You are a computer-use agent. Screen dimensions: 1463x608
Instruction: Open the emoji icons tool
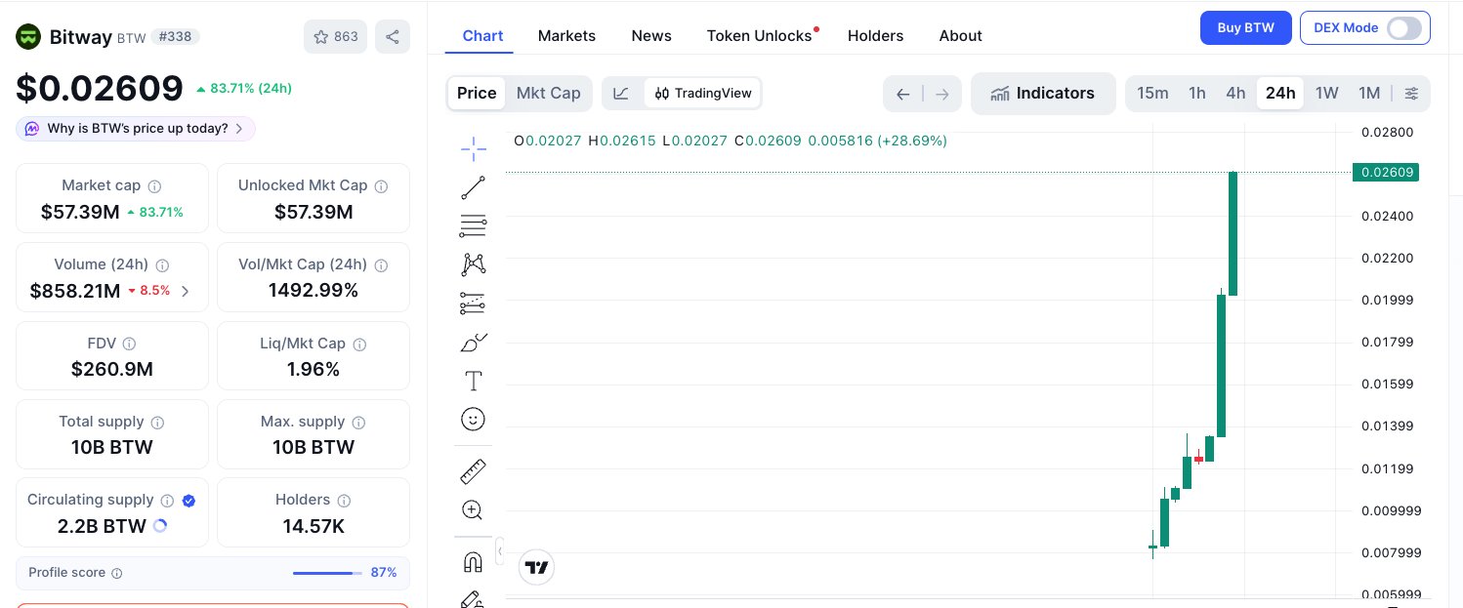click(x=474, y=420)
